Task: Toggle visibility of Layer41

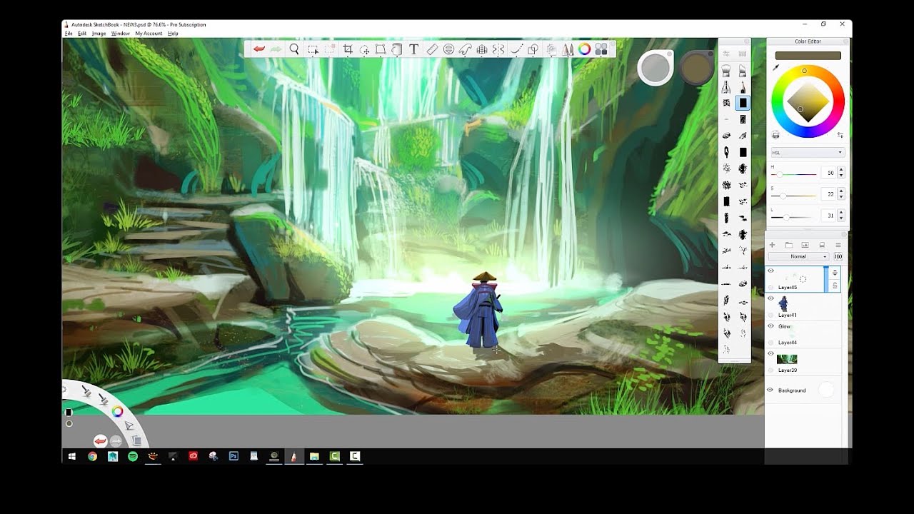Action: (x=772, y=297)
